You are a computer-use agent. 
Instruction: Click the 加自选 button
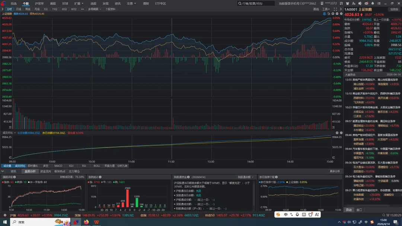coord(394,9)
